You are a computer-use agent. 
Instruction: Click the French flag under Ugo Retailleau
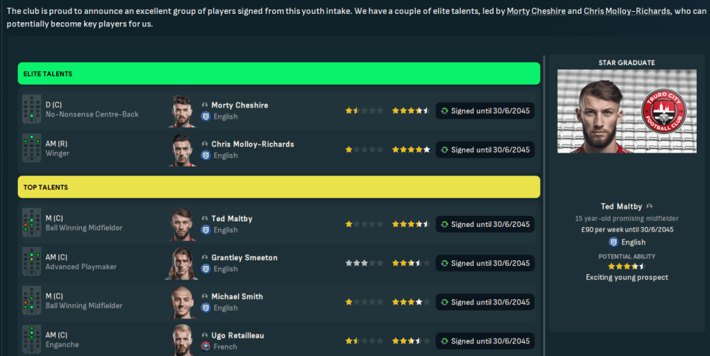(x=205, y=346)
